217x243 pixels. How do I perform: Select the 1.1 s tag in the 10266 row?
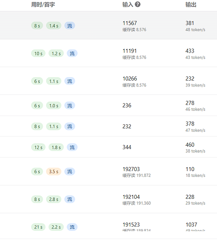coord(54,81)
